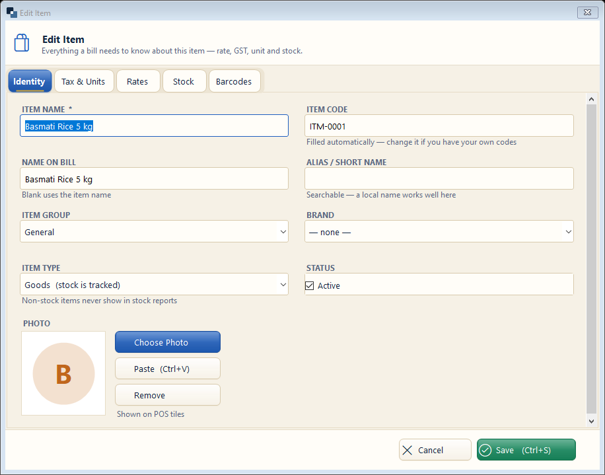
Task: Click the shopping bag icon in header
Action: pyautogui.click(x=22, y=42)
